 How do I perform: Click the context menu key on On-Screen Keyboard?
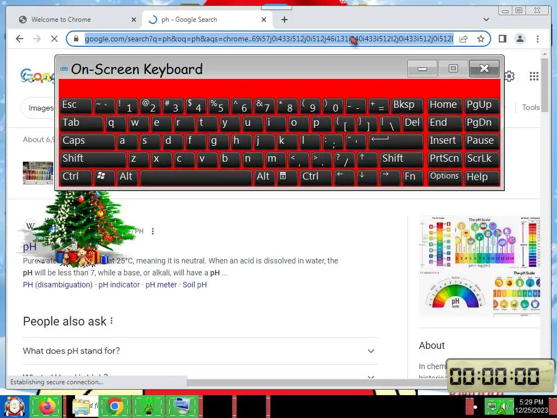(x=287, y=177)
